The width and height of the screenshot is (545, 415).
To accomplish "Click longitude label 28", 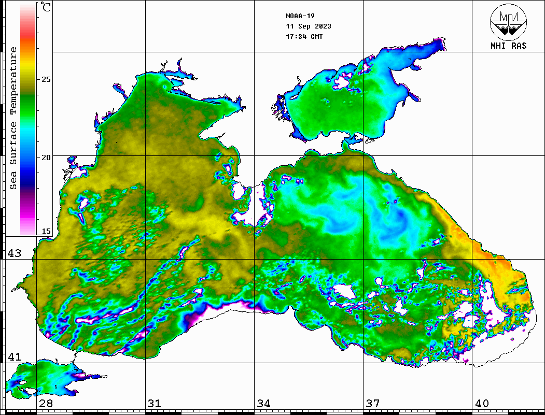I will click(46, 404).
